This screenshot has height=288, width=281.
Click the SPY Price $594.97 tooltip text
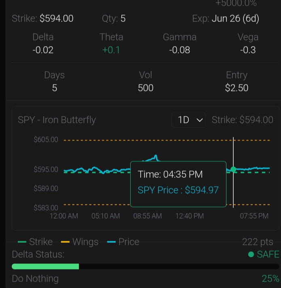178,190
